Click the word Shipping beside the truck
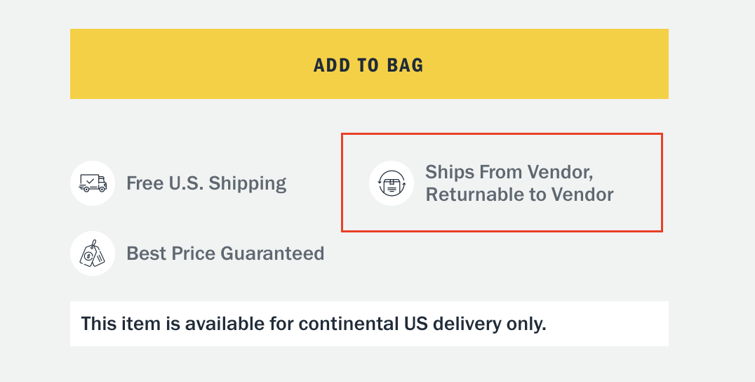This screenshot has width=755, height=382. point(248,183)
